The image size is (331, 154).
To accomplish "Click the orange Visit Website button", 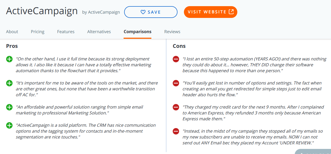I will coord(211,12).
